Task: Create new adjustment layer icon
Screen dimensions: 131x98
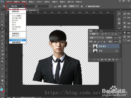Action: click(106, 59)
